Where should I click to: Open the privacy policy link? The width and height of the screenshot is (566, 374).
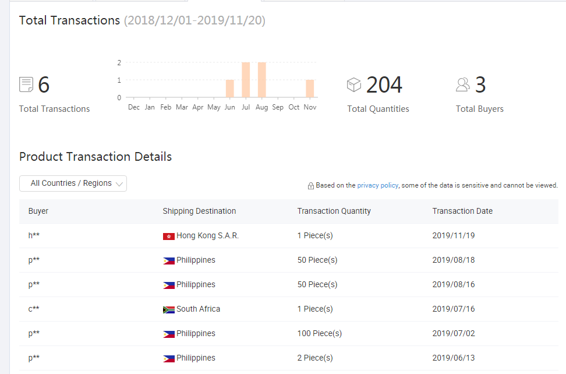pyautogui.click(x=377, y=185)
